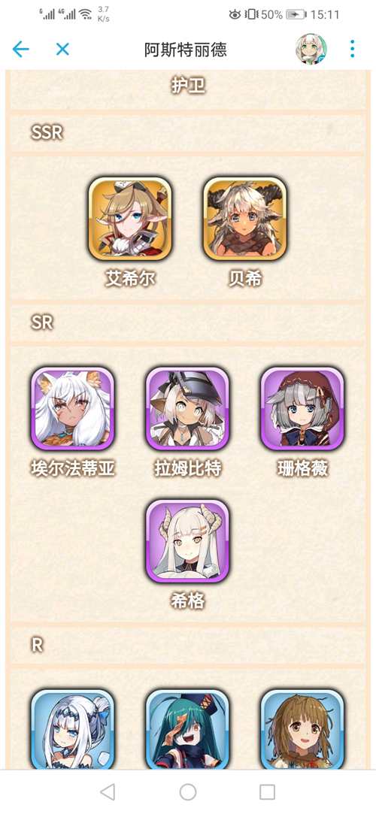The width and height of the screenshot is (376, 814).
Task: Tap the 艾希尔 name label
Action: (x=130, y=279)
